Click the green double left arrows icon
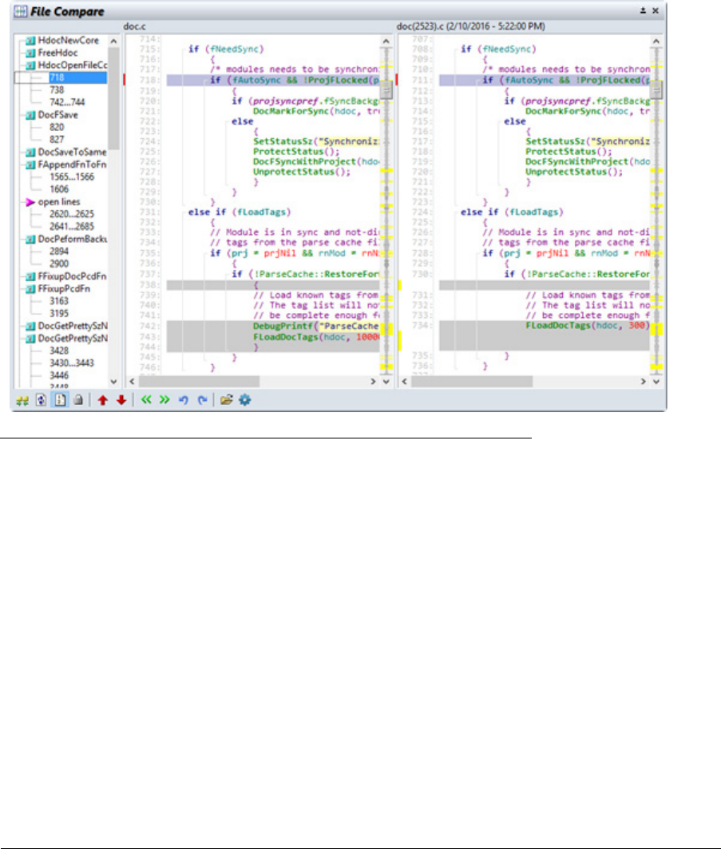 click(x=146, y=399)
